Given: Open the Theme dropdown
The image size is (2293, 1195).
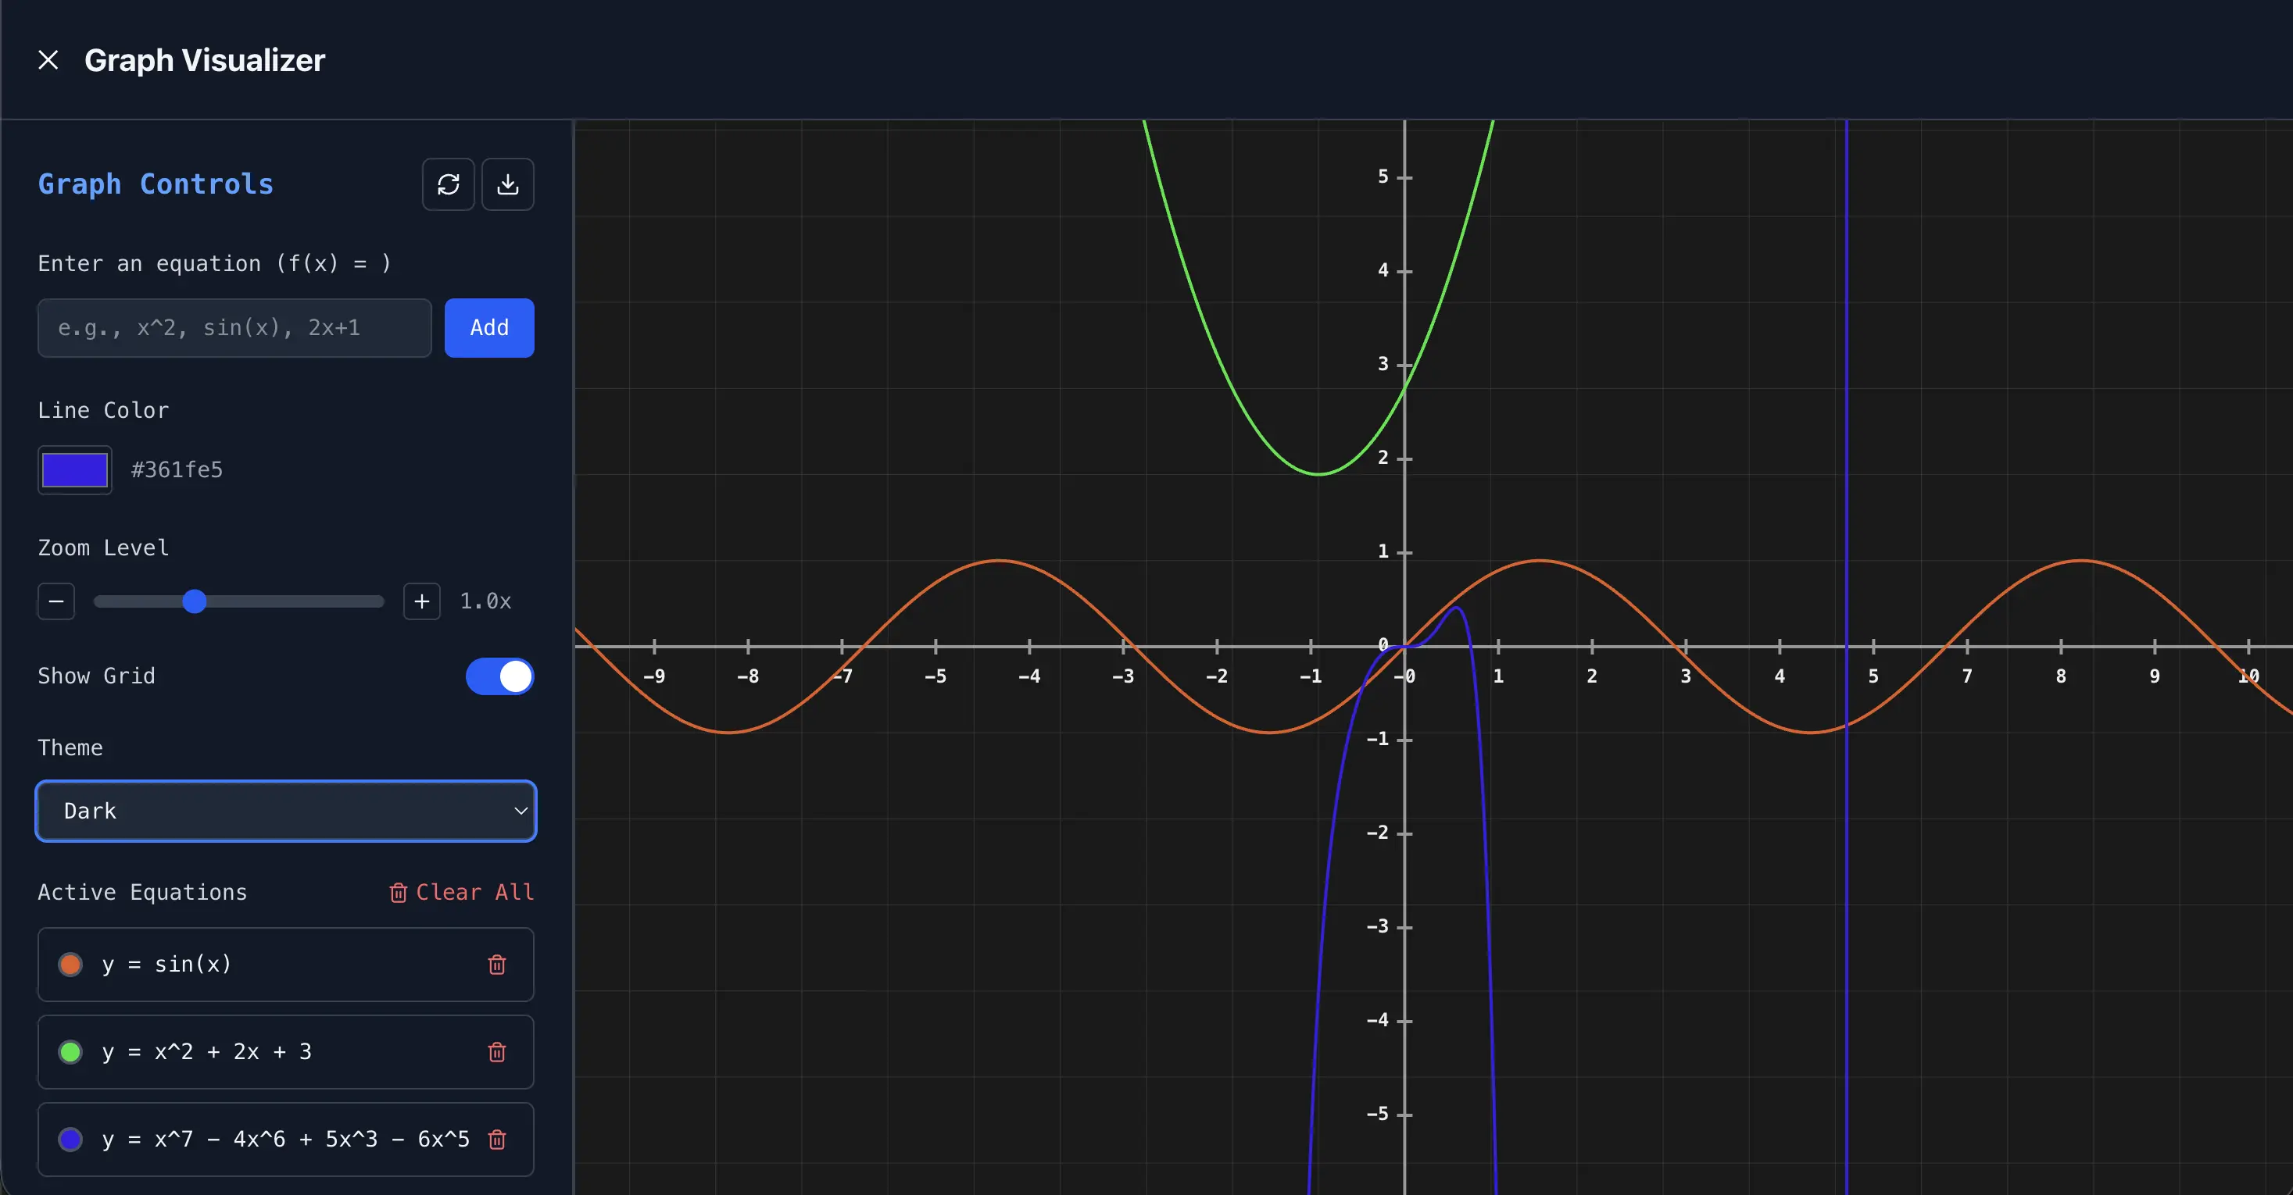Looking at the screenshot, I should coord(284,811).
